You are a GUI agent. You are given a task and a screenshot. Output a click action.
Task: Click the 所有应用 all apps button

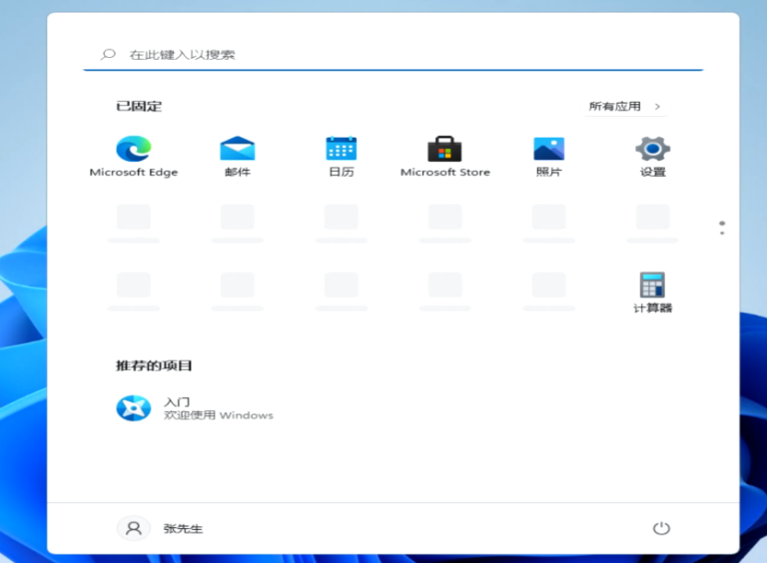625,107
